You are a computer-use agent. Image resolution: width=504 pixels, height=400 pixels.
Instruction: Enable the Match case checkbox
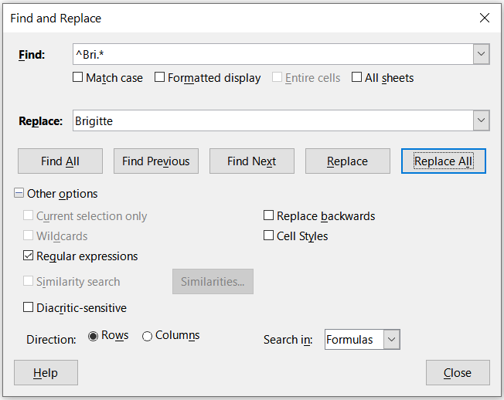pyautogui.click(x=77, y=77)
